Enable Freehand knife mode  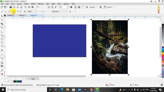coord(6,11)
